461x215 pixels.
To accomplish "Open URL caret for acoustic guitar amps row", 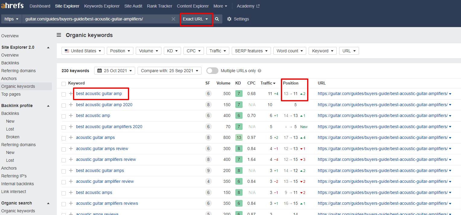I will click(x=450, y=138).
